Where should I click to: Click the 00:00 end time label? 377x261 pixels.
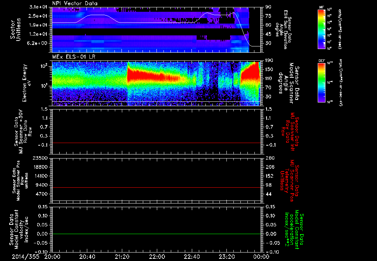[261, 256]
